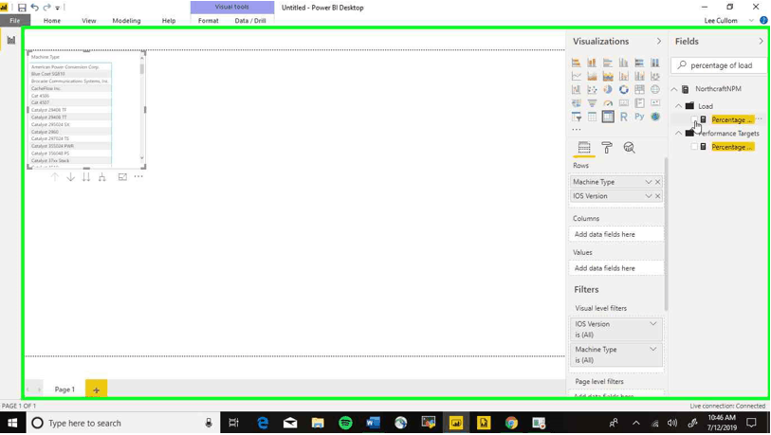This screenshot has width=771, height=435.
Task: Click the Visualizations pane vertical scrollbar
Action: point(667,234)
